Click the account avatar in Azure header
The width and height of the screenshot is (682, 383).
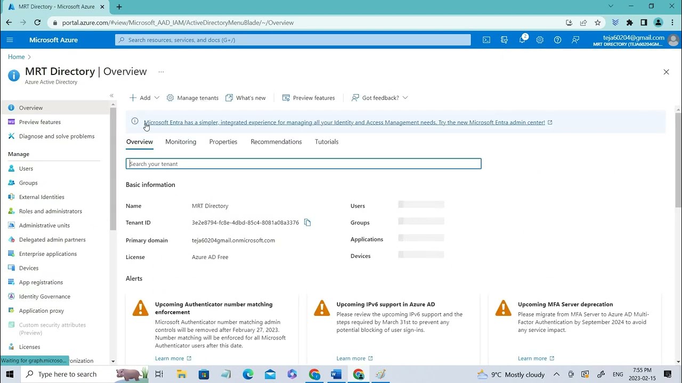674,40
